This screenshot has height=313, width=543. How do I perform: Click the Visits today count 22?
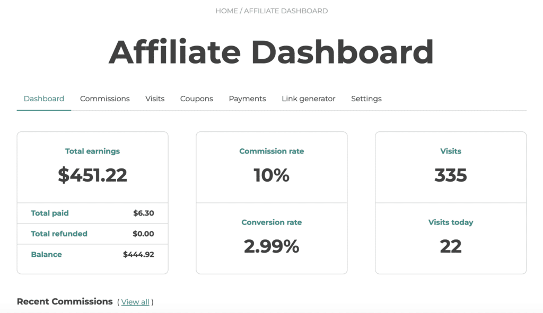click(x=451, y=246)
